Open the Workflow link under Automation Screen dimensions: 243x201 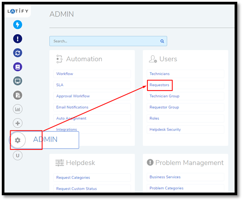pos(65,74)
